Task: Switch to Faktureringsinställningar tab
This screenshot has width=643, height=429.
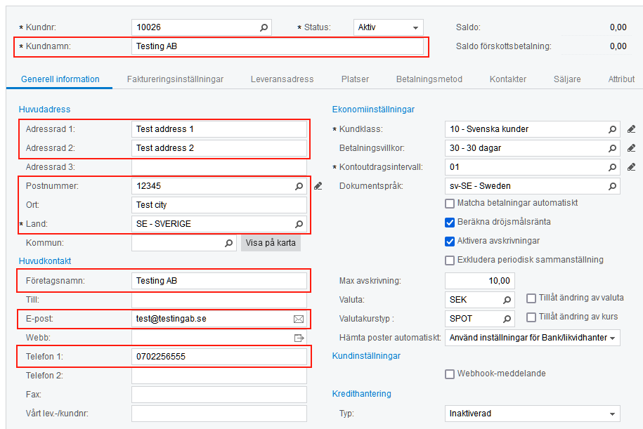Action: tap(175, 79)
